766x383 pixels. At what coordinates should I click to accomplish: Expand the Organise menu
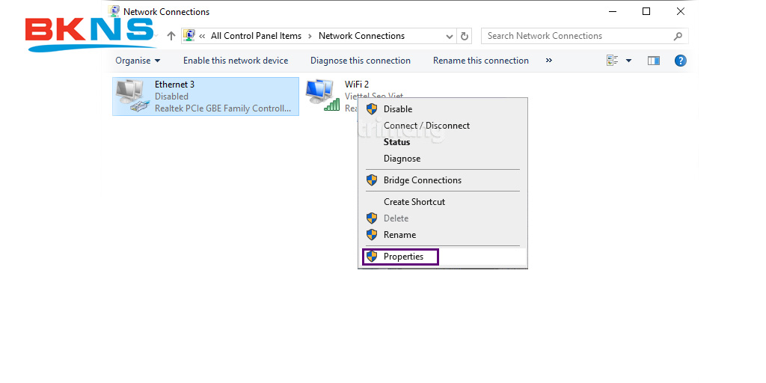coord(138,61)
